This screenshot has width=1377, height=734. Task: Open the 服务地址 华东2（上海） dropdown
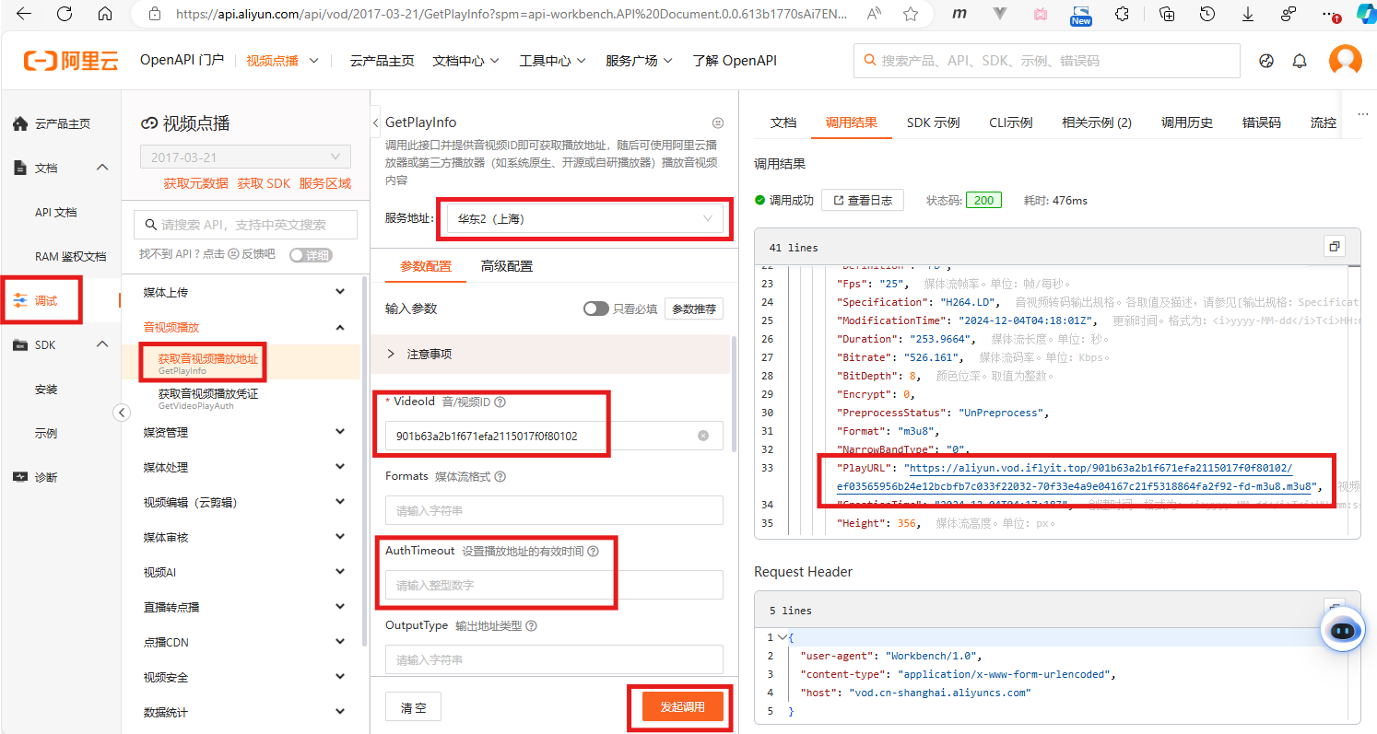[x=585, y=218]
